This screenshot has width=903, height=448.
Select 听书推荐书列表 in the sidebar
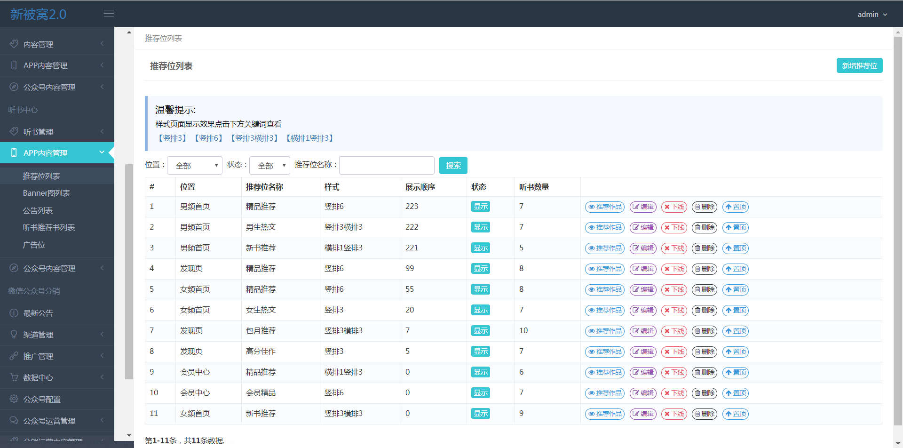click(49, 228)
